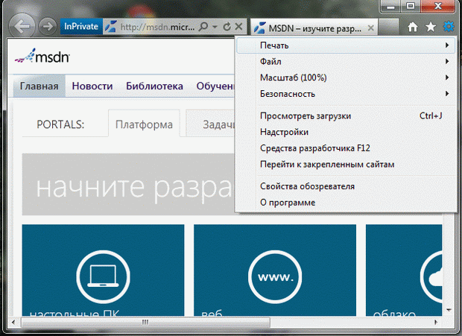Click the InPrivate indicator badge
This screenshot has height=336, width=462.
click(81, 27)
